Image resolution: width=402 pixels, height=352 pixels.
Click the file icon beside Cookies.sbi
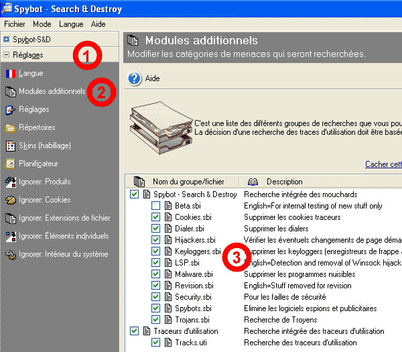pos(168,217)
